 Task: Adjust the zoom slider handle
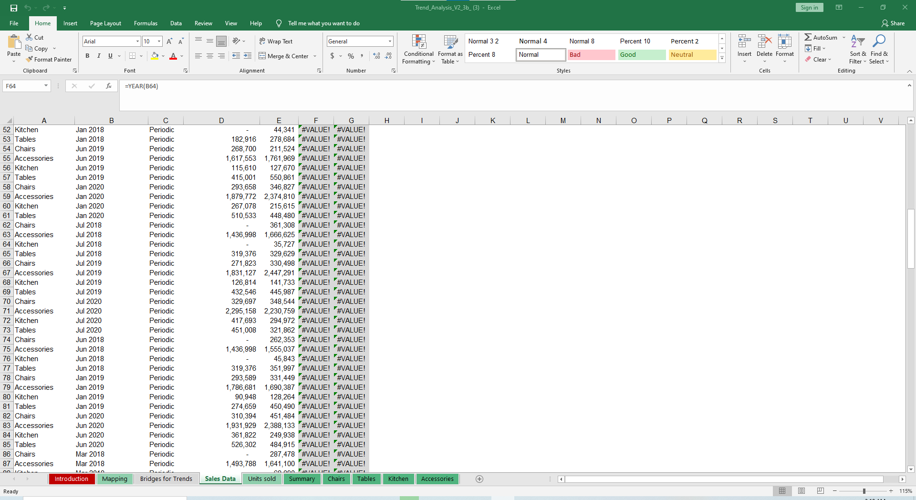(x=864, y=491)
